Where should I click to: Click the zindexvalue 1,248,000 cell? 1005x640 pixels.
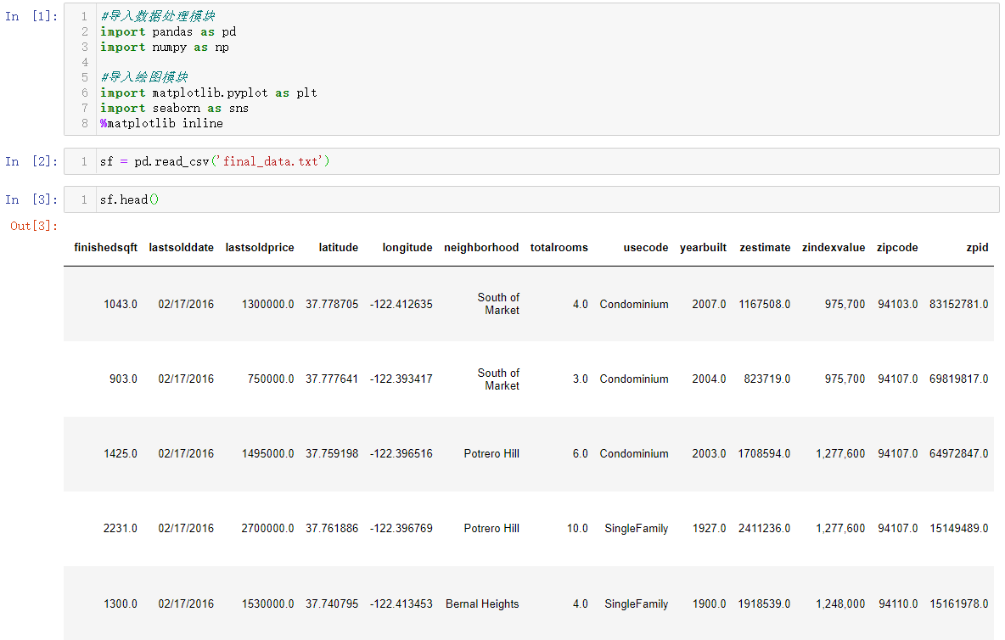click(840, 604)
